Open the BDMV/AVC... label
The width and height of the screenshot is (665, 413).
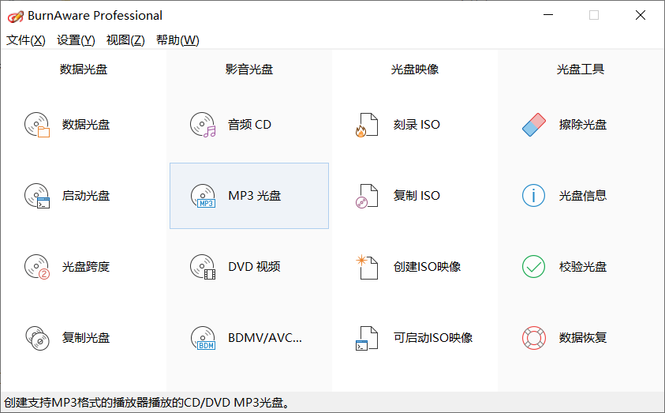click(265, 338)
